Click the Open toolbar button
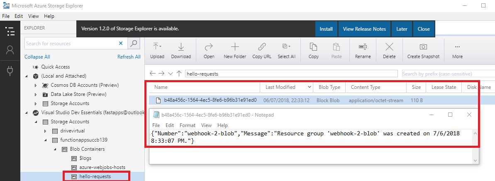This screenshot has width=495, height=181. pos(209,51)
